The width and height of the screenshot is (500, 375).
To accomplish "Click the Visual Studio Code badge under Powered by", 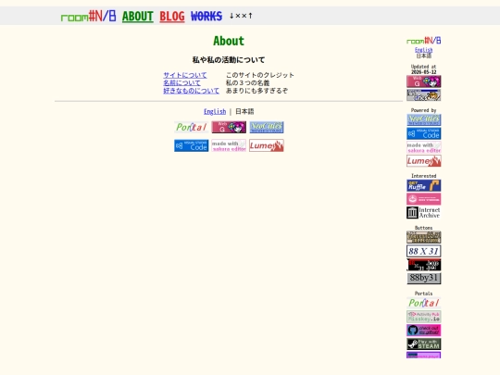I will (x=424, y=133).
